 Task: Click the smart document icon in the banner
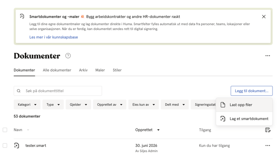pos(22,16)
